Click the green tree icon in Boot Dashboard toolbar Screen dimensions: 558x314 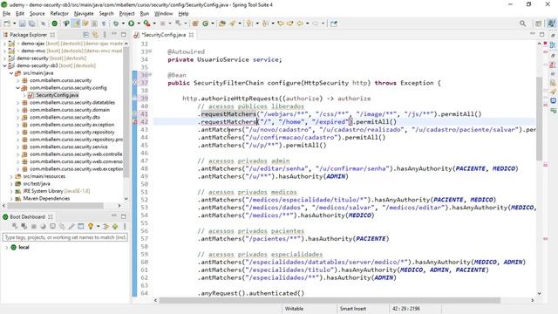tap(115, 227)
